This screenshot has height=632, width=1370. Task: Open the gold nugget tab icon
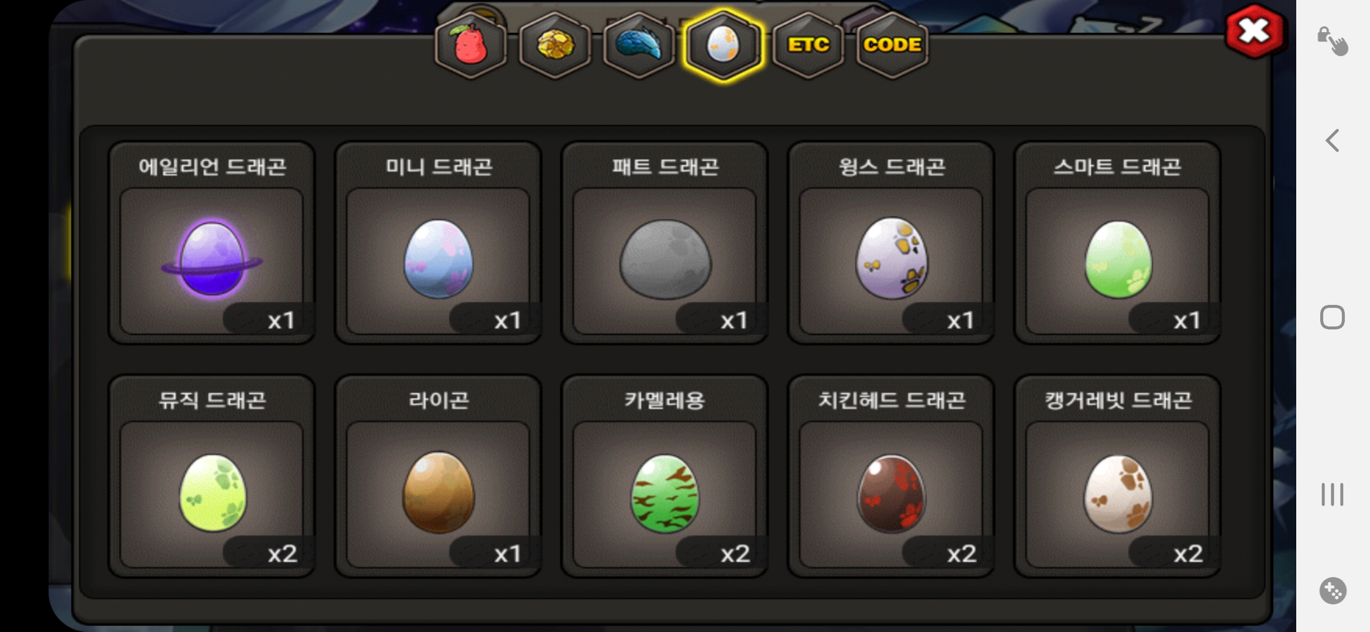(x=555, y=45)
